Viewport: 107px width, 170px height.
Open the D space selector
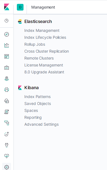(x=20, y=7)
